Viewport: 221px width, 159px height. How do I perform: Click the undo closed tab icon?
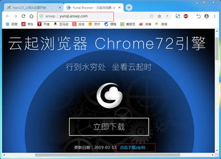point(198,16)
